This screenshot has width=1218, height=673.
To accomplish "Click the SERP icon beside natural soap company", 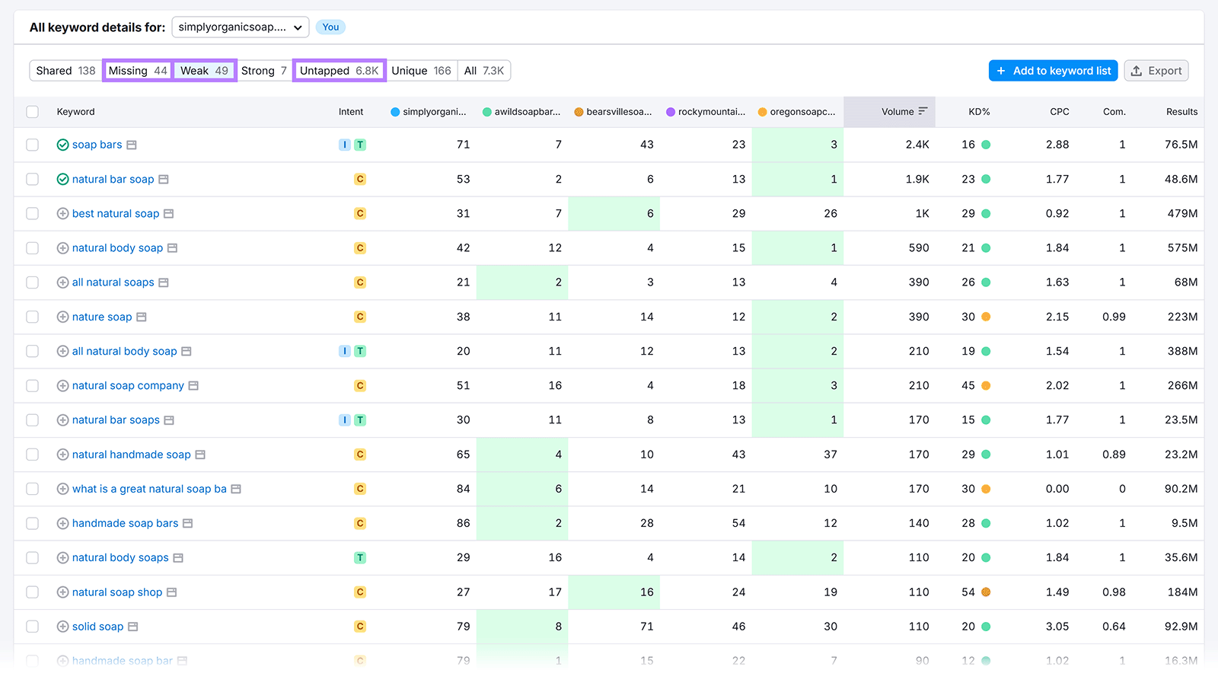I will 193,386.
